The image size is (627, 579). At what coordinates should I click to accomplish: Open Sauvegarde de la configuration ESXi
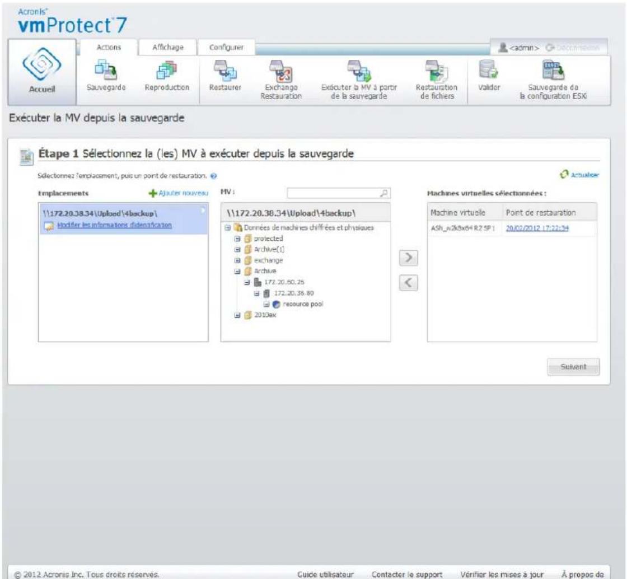[x=553, y=80]
